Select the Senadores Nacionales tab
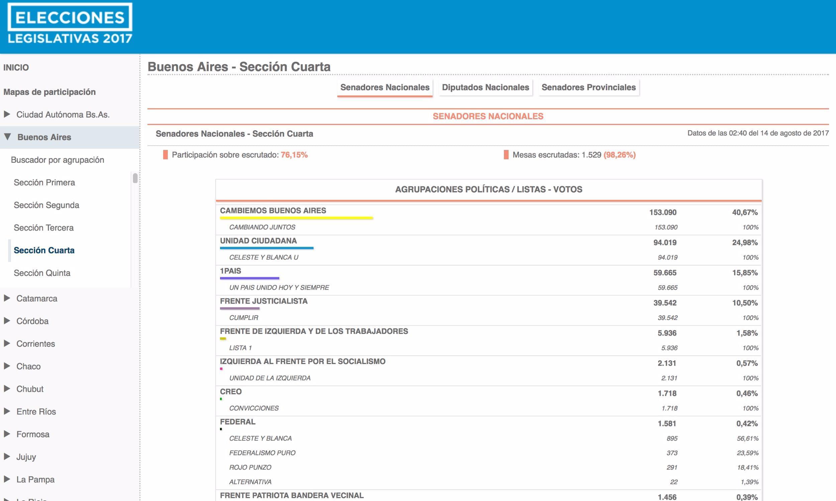The height and width of the screenshot is (501, 836). (385, 88)
